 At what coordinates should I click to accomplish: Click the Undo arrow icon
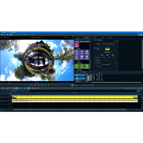tap(2, 88)
